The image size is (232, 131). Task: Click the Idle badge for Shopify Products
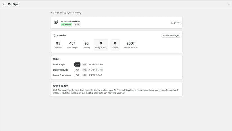click(85, 70)
